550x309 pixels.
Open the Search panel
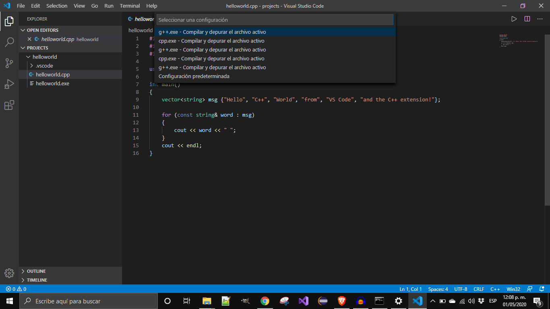click(x=9, y=42)
